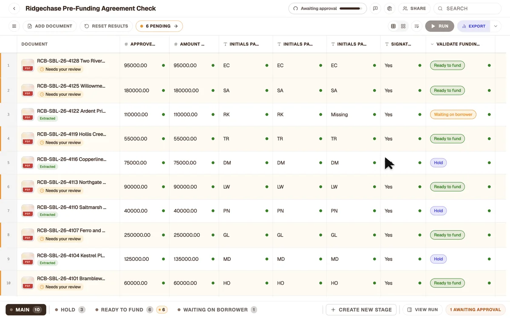
Task: Expand the Export options dropdown arrow
Action: 496,26
